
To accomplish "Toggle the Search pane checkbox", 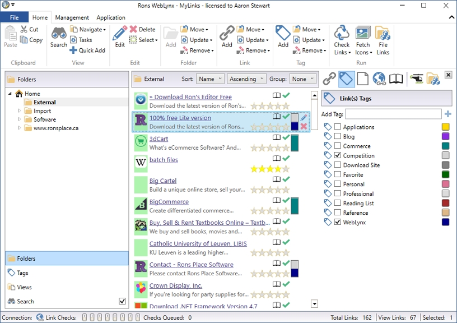I will (123, 301).
